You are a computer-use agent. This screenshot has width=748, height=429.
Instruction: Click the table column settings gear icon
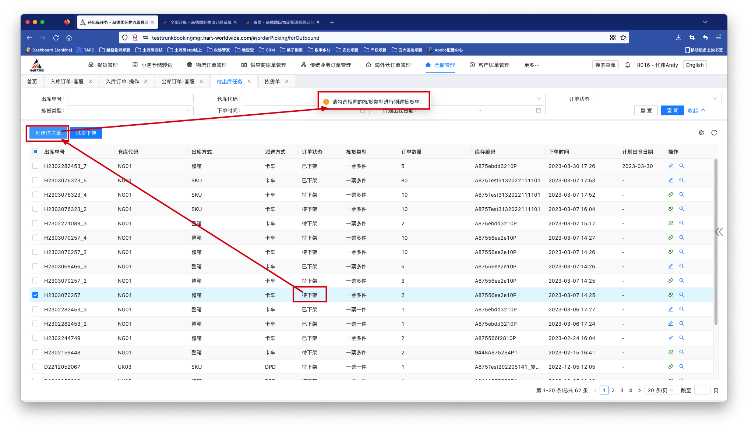(x=701, y=133)
